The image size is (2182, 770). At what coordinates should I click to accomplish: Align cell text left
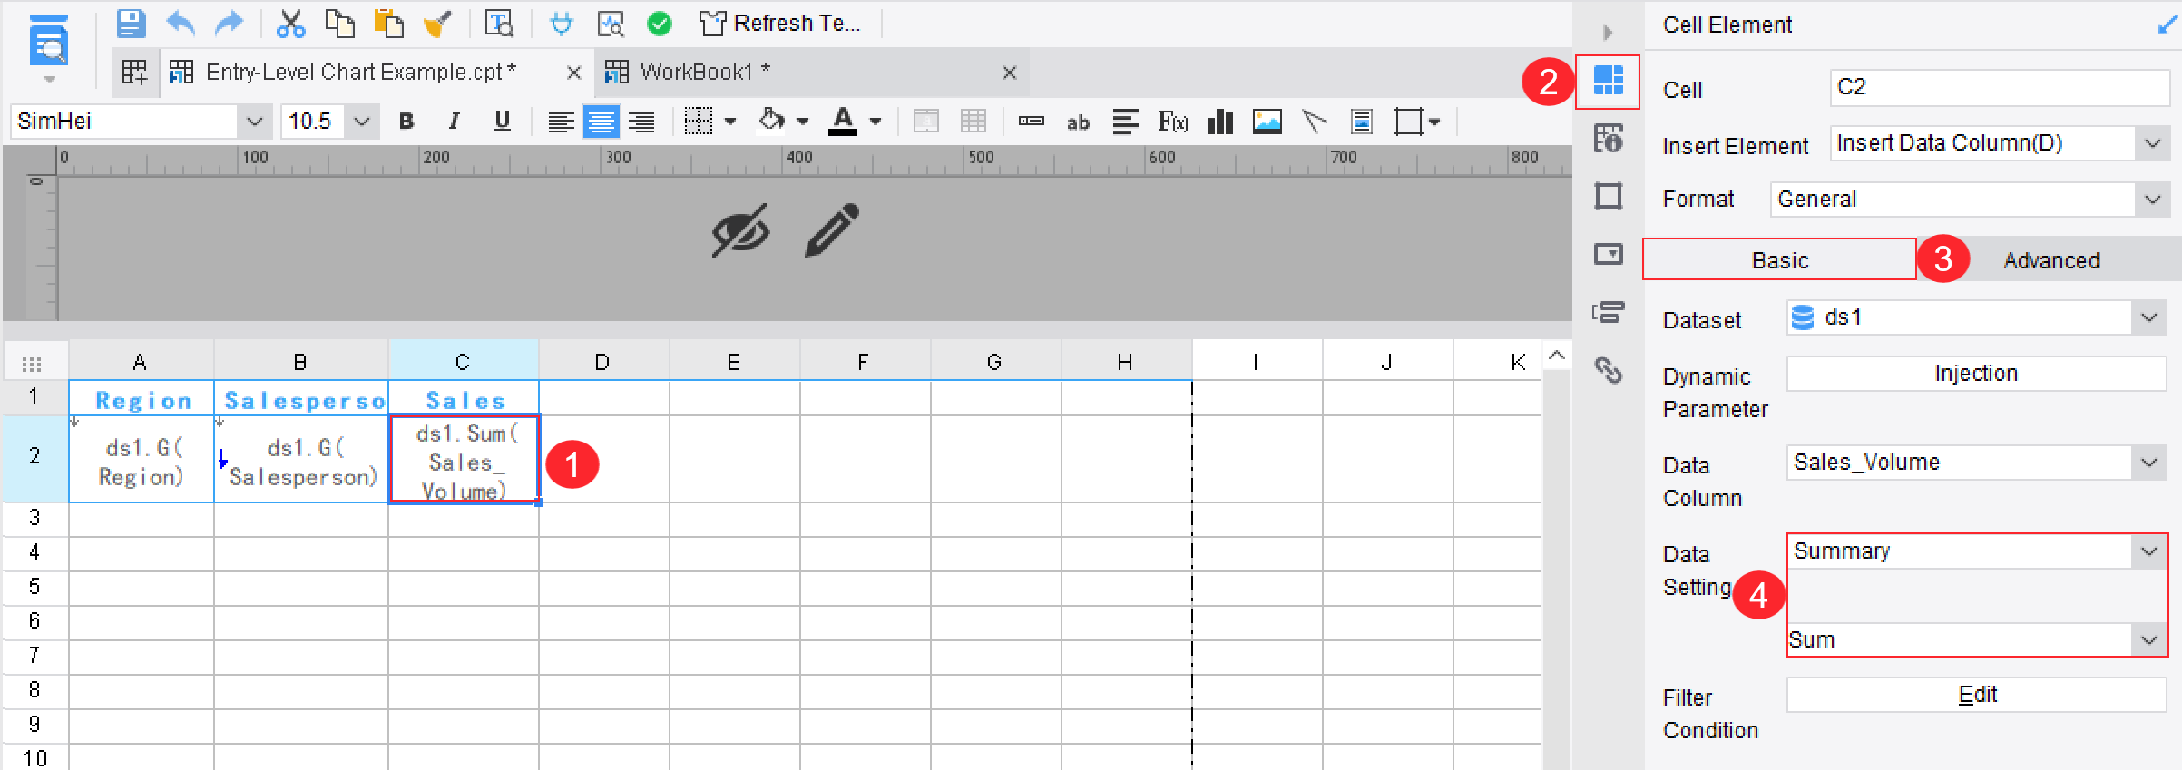click(561, 122)
